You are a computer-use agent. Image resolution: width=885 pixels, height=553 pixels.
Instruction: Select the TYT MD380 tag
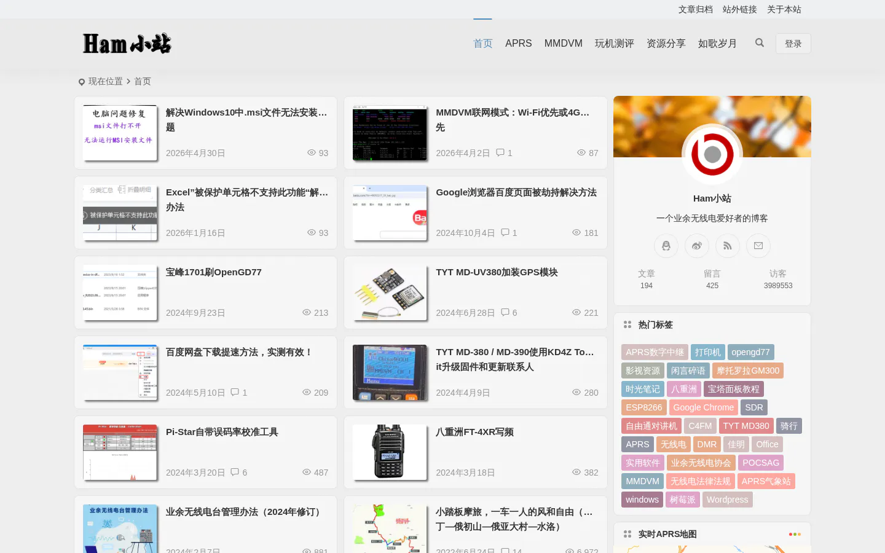tap(746, 426)
